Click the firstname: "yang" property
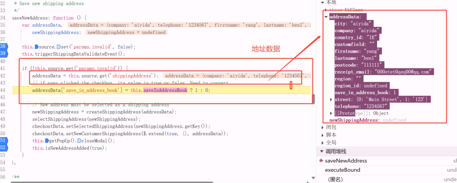This screenshot has height=183, width=457. [358, 51]
